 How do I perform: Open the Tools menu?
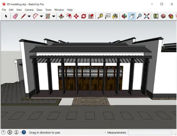[48, 10]
